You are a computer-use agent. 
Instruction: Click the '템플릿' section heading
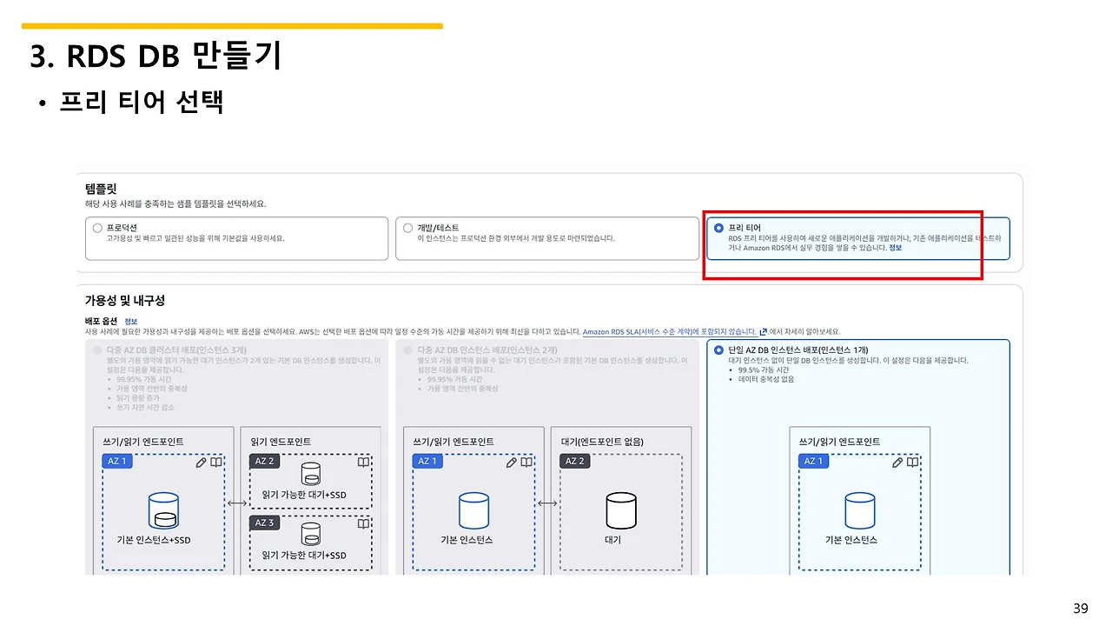(x=101, y=188)
